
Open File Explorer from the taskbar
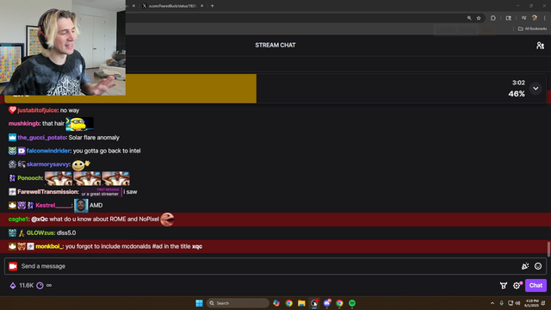pyautogui.click(x=301, y=303)
